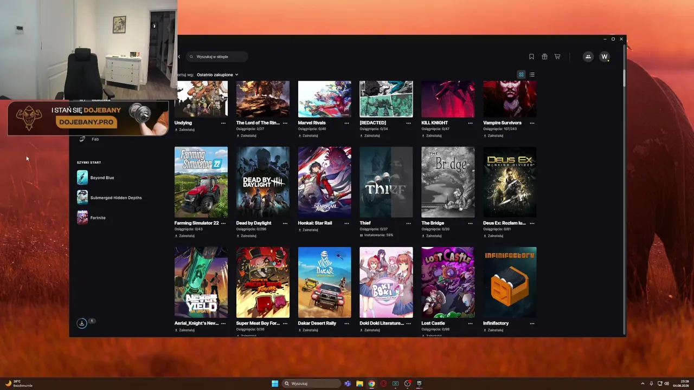Open the Ostatnio zakupione sort dropdown
Viewport: 694px width, 390px height.
tap(217, 75)
